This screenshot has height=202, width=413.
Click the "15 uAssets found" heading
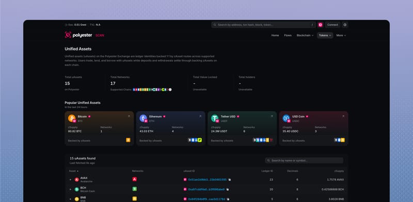click(x=83, y=158)
